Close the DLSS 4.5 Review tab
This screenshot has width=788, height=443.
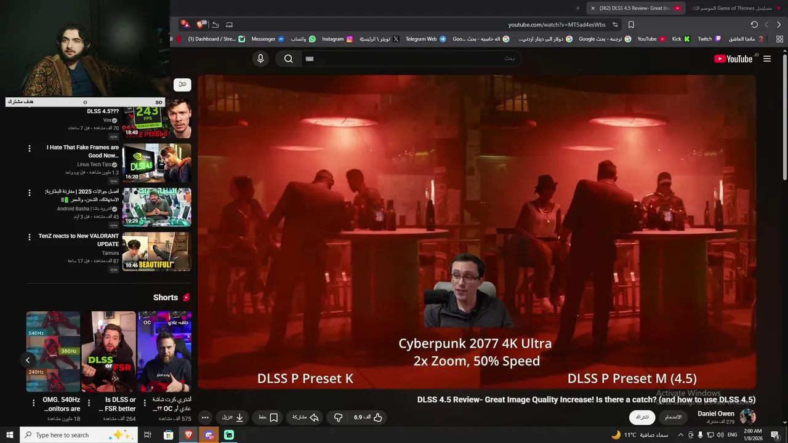click(x=593, y=8)
